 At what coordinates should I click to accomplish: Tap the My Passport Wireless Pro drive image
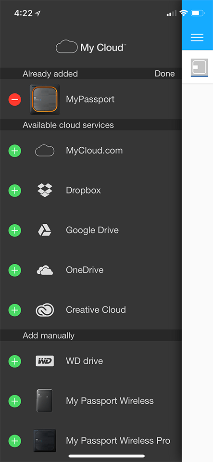point(45,441)
